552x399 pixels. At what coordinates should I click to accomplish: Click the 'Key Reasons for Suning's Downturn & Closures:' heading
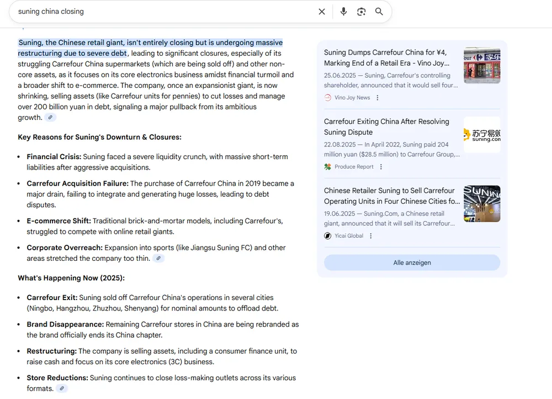coord(99,137)
